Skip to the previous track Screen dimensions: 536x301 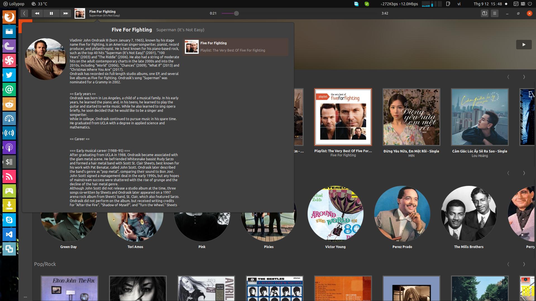tap(37, 13)
